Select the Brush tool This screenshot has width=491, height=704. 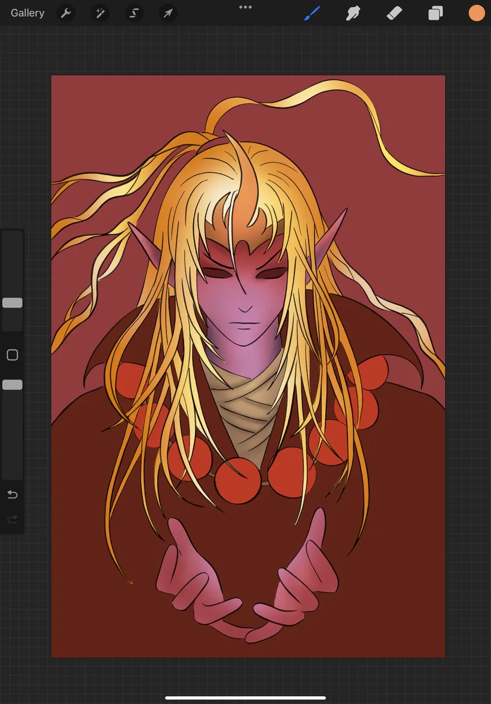tap(312, 13)
